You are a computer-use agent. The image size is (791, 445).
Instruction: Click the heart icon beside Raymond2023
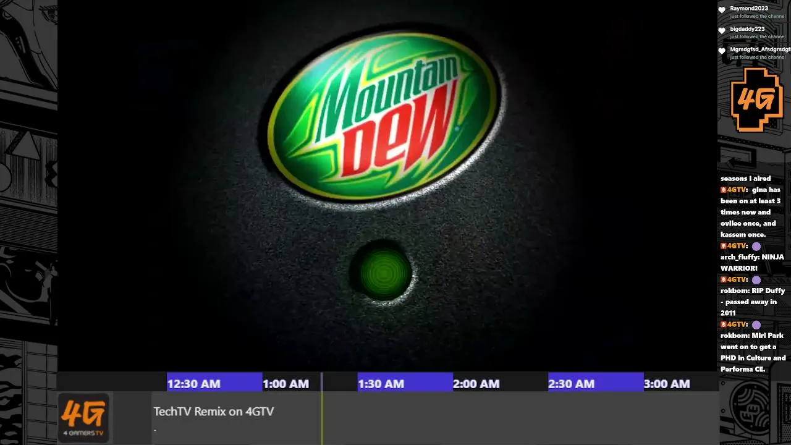coord(722,11)
